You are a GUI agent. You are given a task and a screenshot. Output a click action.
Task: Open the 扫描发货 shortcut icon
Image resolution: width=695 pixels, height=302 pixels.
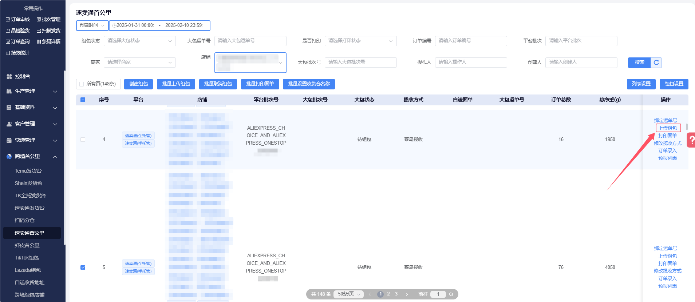(39, 31)
